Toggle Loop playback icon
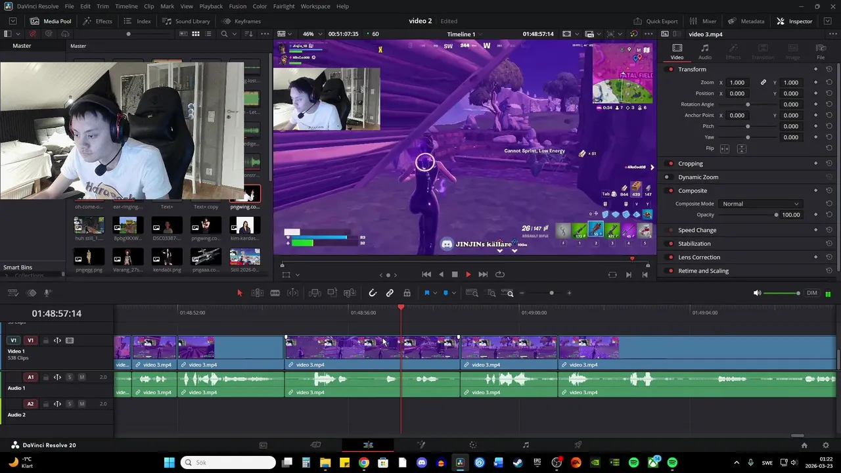 pos(500,275)
